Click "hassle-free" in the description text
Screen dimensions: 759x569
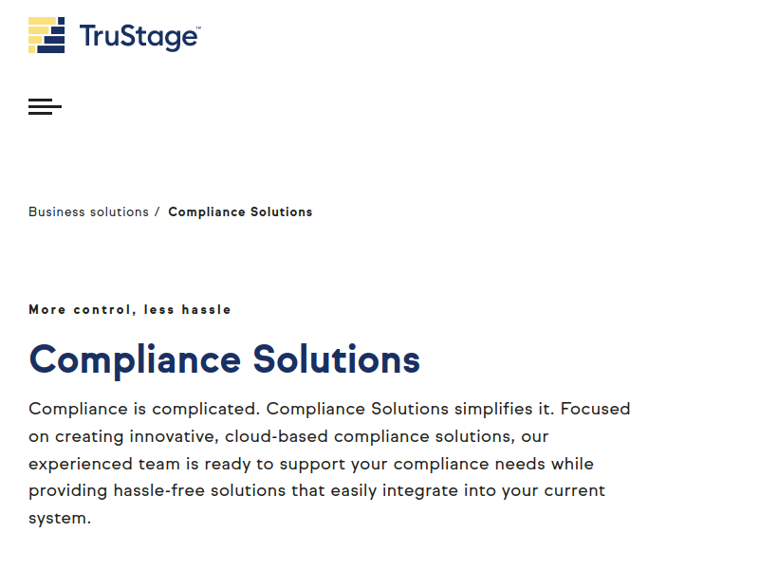click(x=159, y=490)
